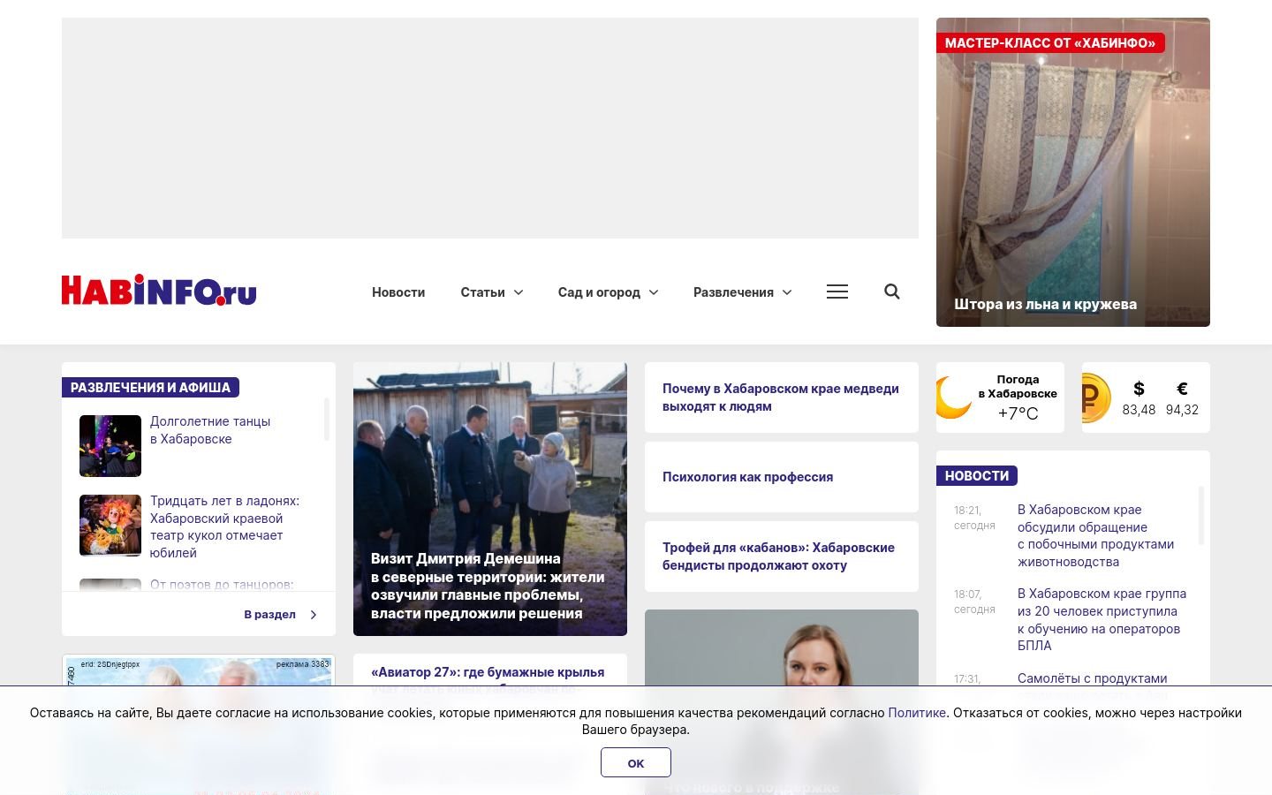Viewport: 1272px width, 795px height.
Task: Click the scrollbar in «Развлечения и афиша» panel
Action: pos(327,419)
